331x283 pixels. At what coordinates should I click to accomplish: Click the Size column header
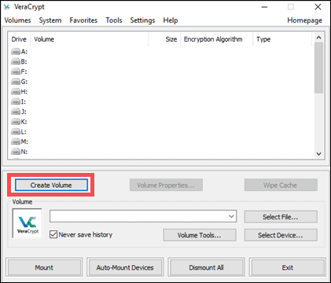coord(164,39)
